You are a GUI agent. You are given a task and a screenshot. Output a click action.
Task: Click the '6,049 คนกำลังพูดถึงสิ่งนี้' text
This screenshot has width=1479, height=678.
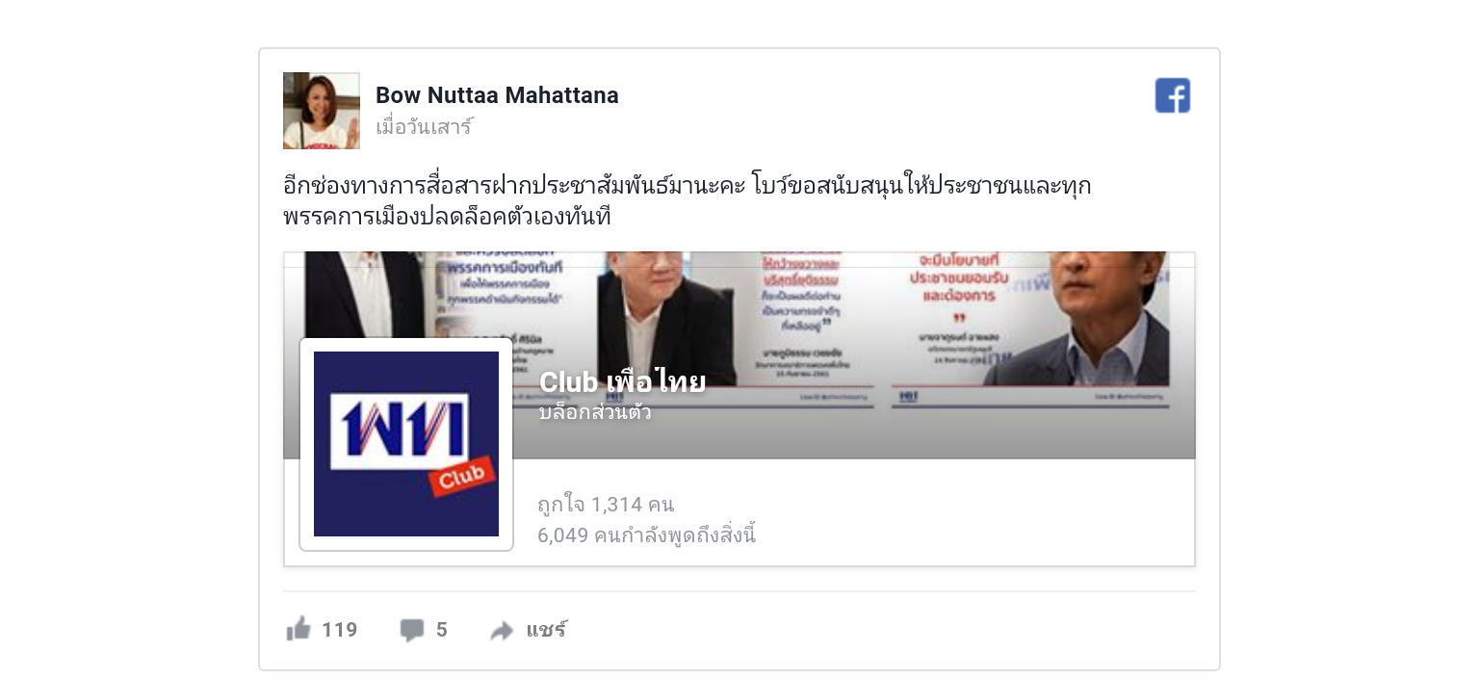(x=646, y=535)
